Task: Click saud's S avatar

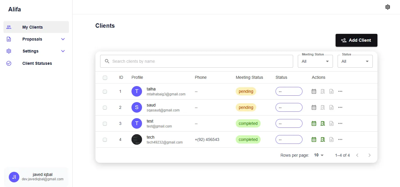Action: click(x=137, y=107)
